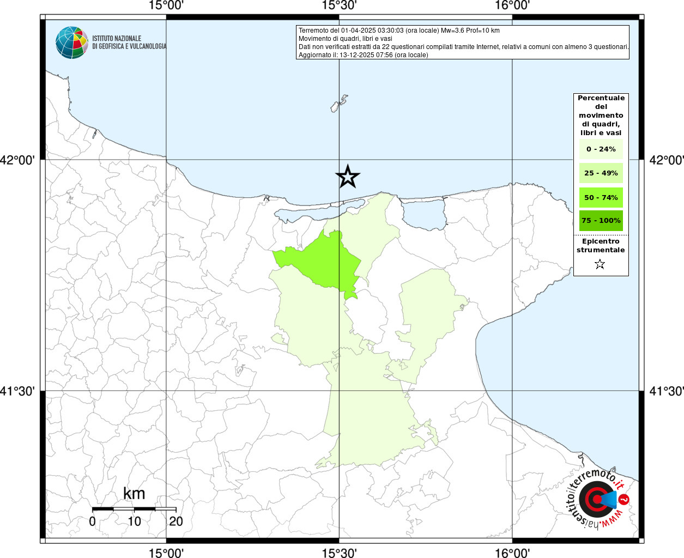Viewport: 684px width, 558px height.
Task: Select the 0 - 24% legend swatch
Action: [x=601, y=149]
